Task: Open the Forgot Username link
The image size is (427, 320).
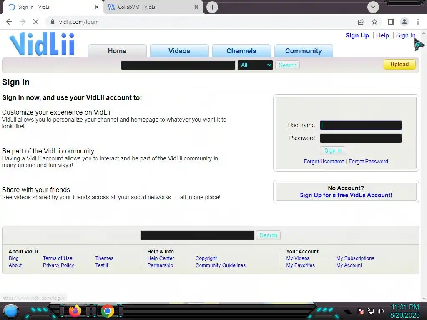Action: [324, 161]
